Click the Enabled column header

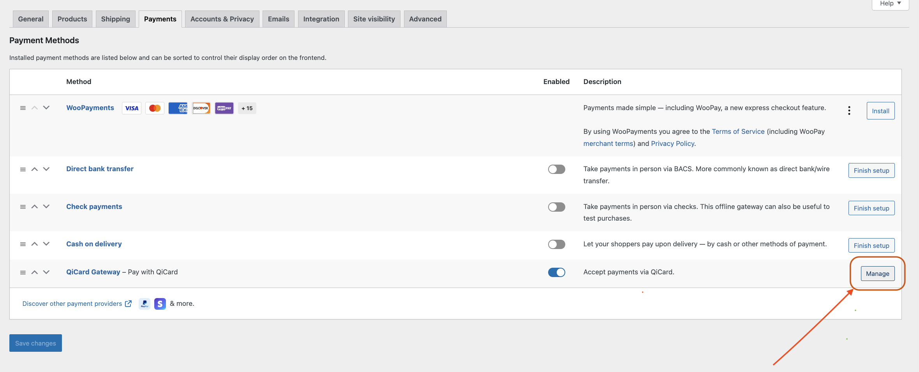[556, 82]
